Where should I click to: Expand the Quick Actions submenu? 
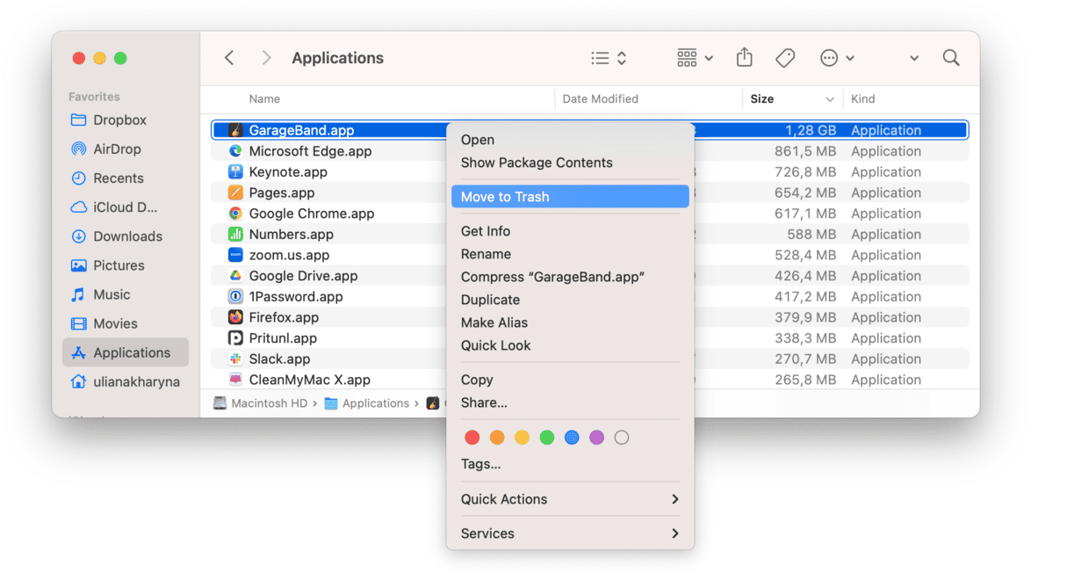(569, 499)
